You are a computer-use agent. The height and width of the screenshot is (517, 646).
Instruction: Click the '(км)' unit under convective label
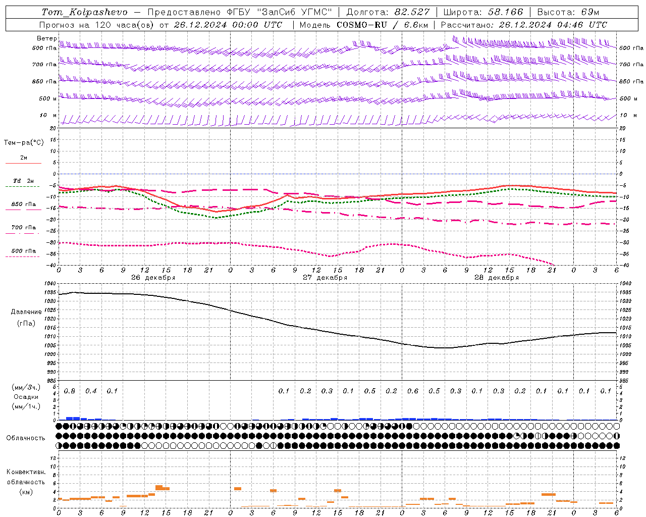coord(26,492)
